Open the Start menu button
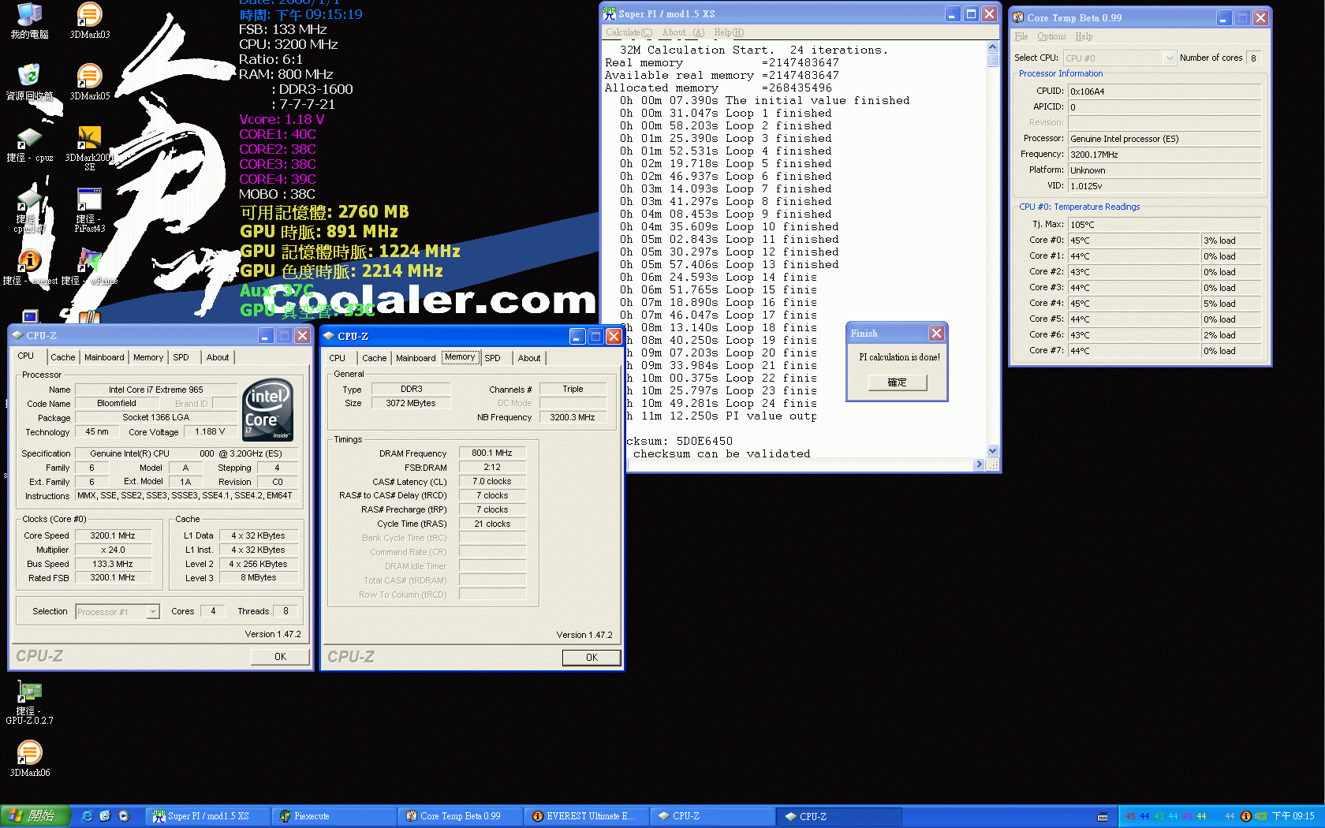 (x=35, y=816)
